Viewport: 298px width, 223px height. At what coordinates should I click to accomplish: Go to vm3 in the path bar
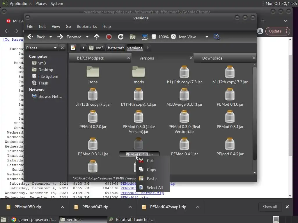pyautogui.click(x=97, y=48)
